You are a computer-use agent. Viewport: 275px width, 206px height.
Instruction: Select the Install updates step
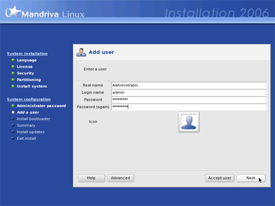tap(31, 132)
